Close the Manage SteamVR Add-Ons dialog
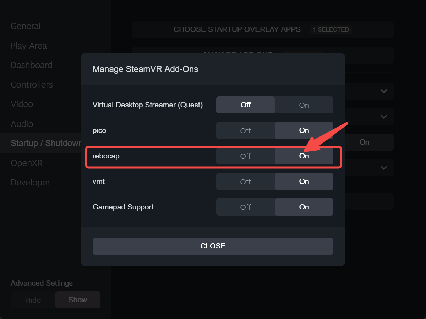The width and height of the screenshot is (426, 319). pos(213,246)
